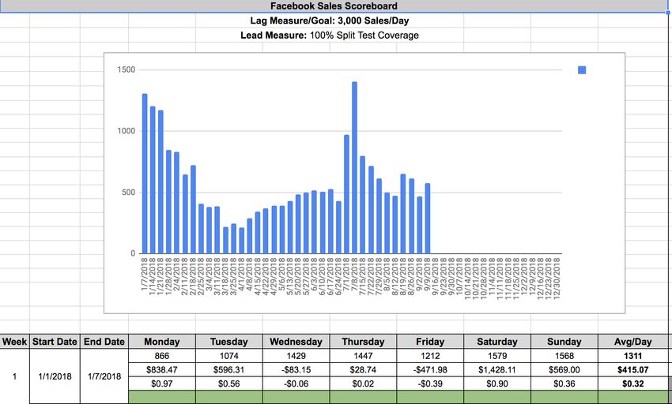The height and width of the screenshot is (404, 672).
Task: Click the 1/7/2018 bar in chart
Action: click(x=145, y=174)
